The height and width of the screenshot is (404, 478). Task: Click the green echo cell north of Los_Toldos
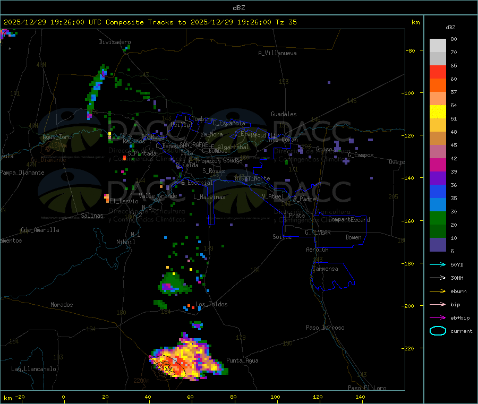coord(175,283)
